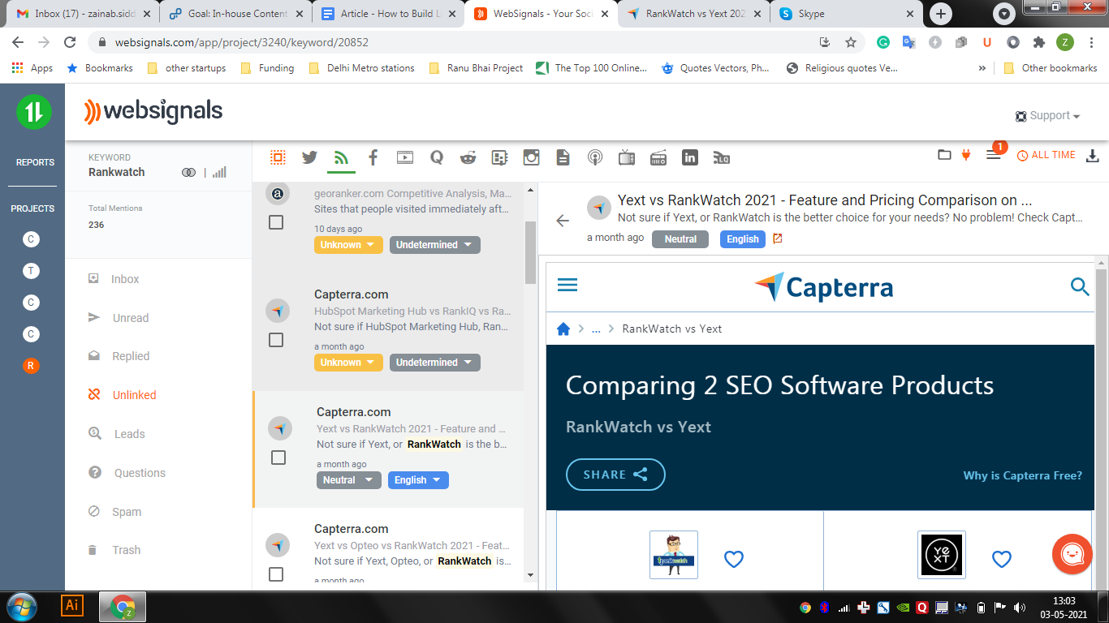Tick the checkbox for HubSpot Marketing Hub mention
Image resolution: width=1109 pixels, height=623 pixels.
point(276,340)
